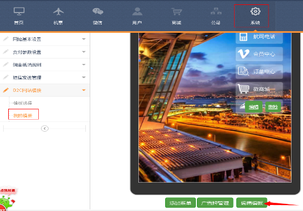
Task: Open the 系统 gear icon
Action: 255,11
